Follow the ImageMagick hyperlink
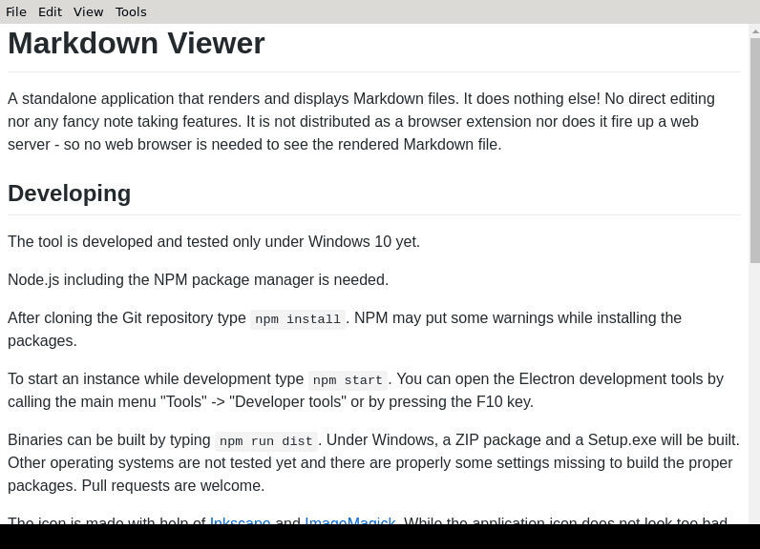This screenshot has width=760, height=549. coord(349,521)
